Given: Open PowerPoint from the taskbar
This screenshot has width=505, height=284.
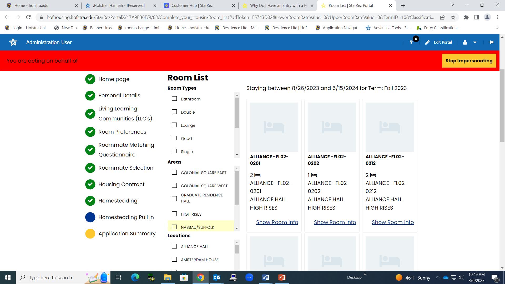Looking at the screenshot, I should point(282,277).
